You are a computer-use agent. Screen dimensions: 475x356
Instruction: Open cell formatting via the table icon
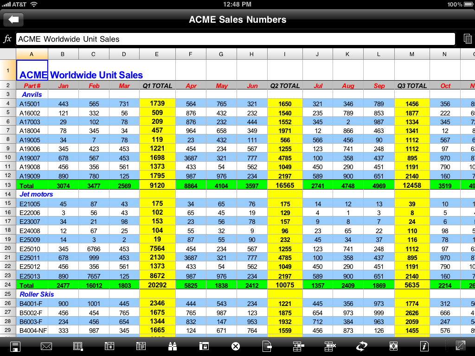[x=78, y=346]
